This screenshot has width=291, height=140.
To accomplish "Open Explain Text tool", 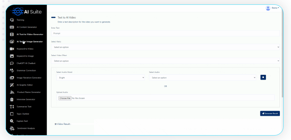I will 22,121.
